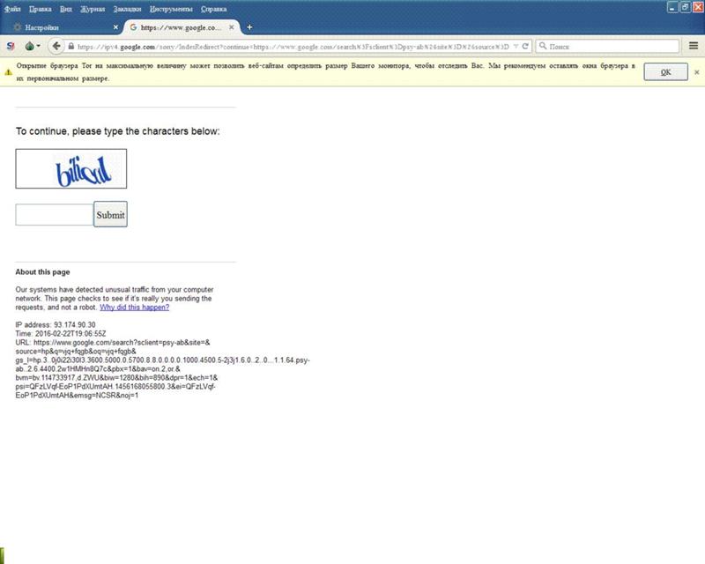Follow the 'Why did this happen?' link

pyautogui.click(x=135, y=308)
